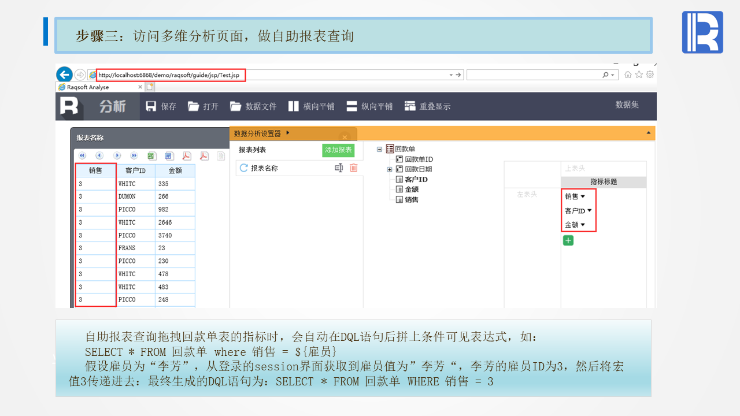This screenshot has width=740, height=416.
Task: Open browser settings gear icon
Action: coord(650,75)
